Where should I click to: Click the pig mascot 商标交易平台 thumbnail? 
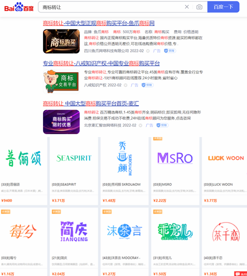tap(61, 81)
